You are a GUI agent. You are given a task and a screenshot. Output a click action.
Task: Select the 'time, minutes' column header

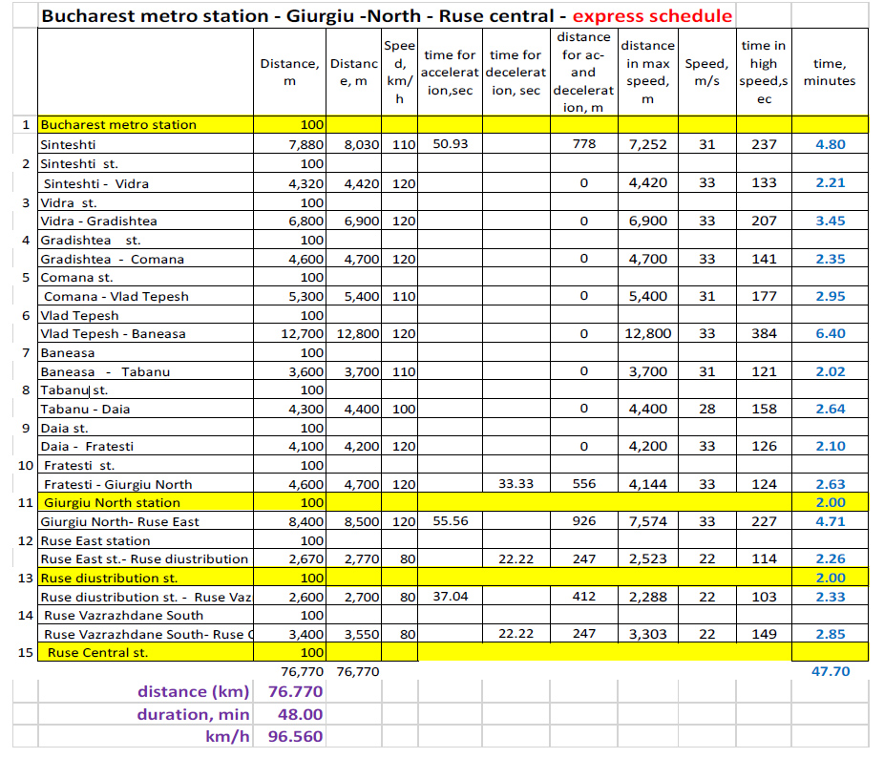coord(829,72)
